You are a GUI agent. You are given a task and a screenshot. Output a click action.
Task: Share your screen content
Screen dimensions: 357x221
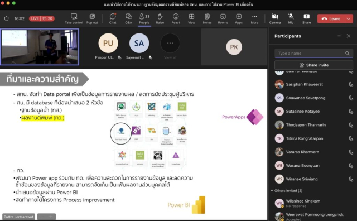pos(306,18)
